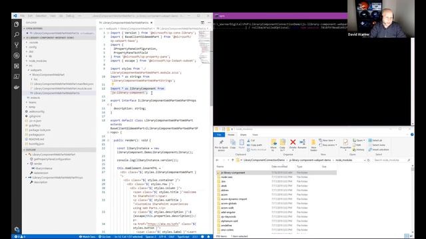Click the Up arrow in File Explorer navigation
The height and width of the screenshot is (239, 426).
[x=232, y=160]
